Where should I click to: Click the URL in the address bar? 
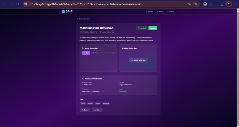tap(85, 4)
